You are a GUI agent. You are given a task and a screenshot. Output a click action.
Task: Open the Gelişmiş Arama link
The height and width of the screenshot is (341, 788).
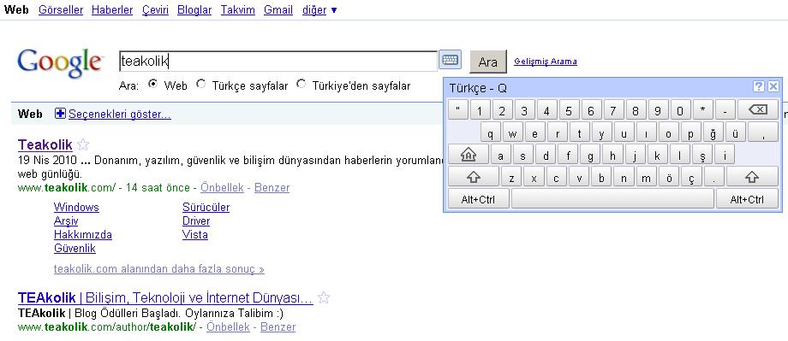point(546,62)
